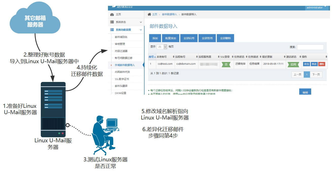Focus the 搜索 input field
The width and height of the screenshot is (332, 172).
pos(310,47)
